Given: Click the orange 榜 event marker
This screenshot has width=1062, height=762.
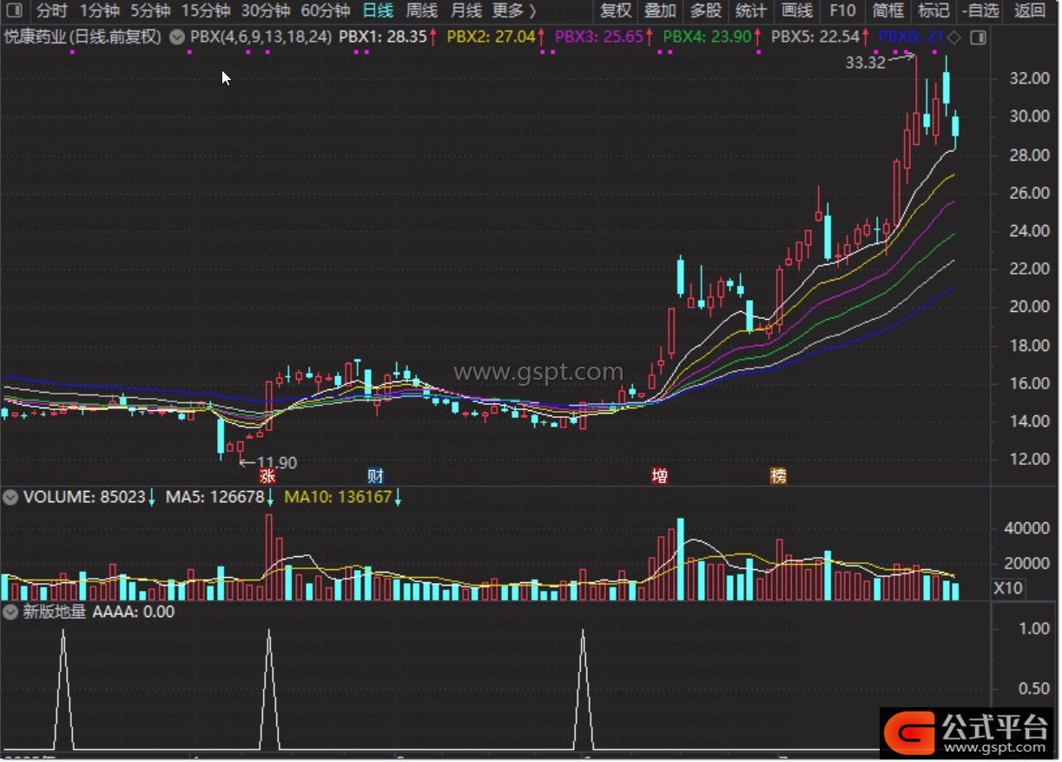Looking at the screenshot, I should (778, 476).
